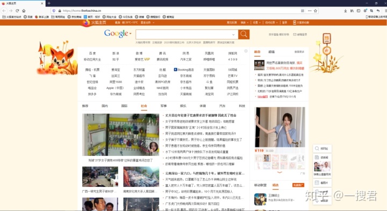Switch to the 军事 news tab
The image size is (387, 211).
pos(163,105)
